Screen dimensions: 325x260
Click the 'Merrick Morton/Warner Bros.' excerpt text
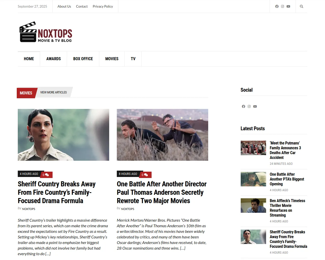tap(162, 234)
